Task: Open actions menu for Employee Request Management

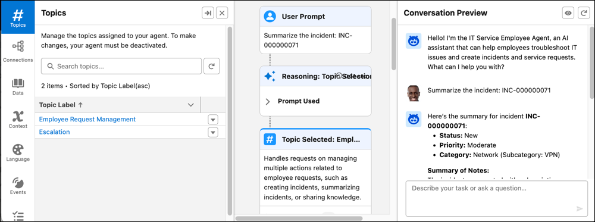Action: tap(213, 120)
